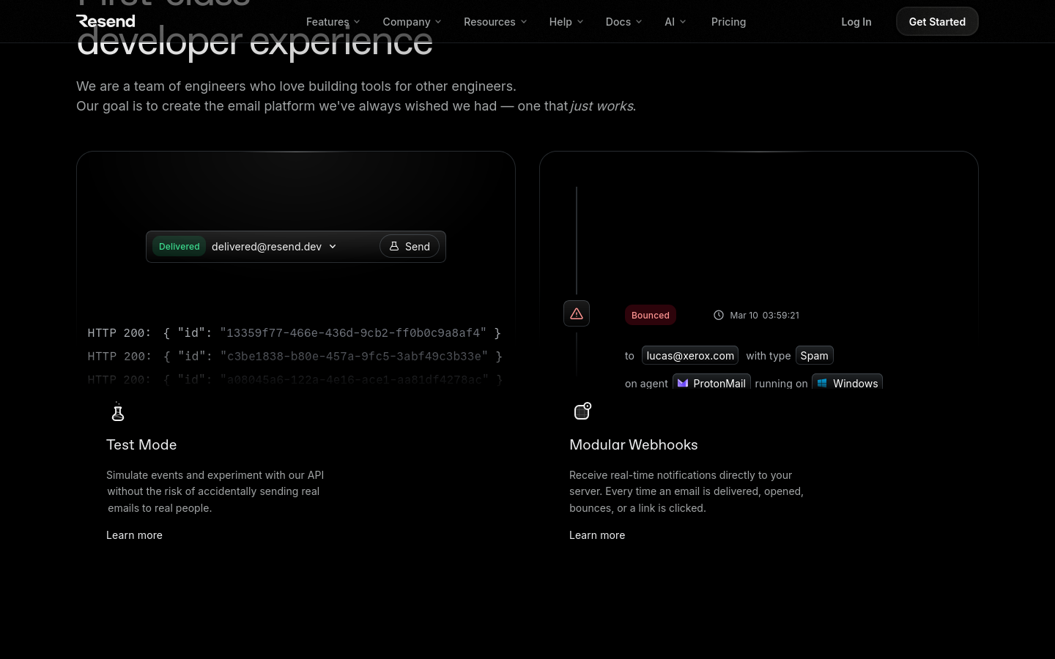Click the clock icon beside Mar 10
Screen dimensions: 1055x659
pyautogui.click(x=719, y=315)
